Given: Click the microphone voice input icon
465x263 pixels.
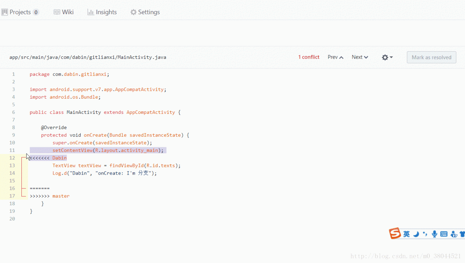Looking at the screenshot, I should point(434,234).
